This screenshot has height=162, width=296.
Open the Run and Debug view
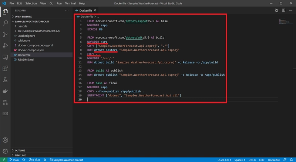coord(5,46)
